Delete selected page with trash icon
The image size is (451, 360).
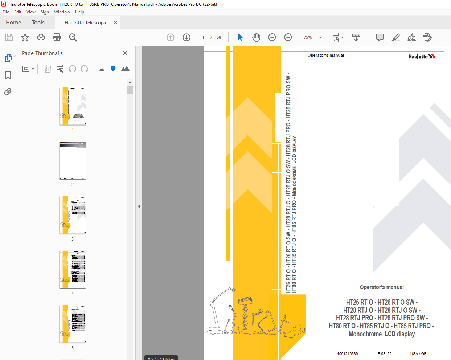(x=48, y=69)
